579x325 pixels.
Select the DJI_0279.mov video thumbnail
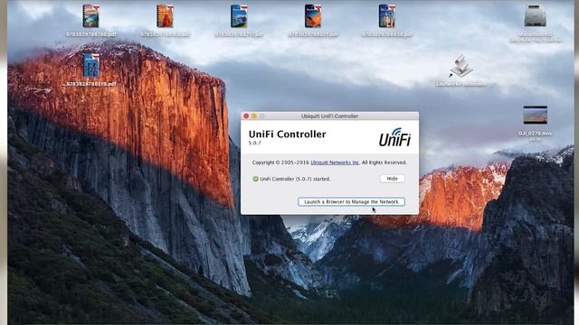pyautogui.click(x=535, y=115)
